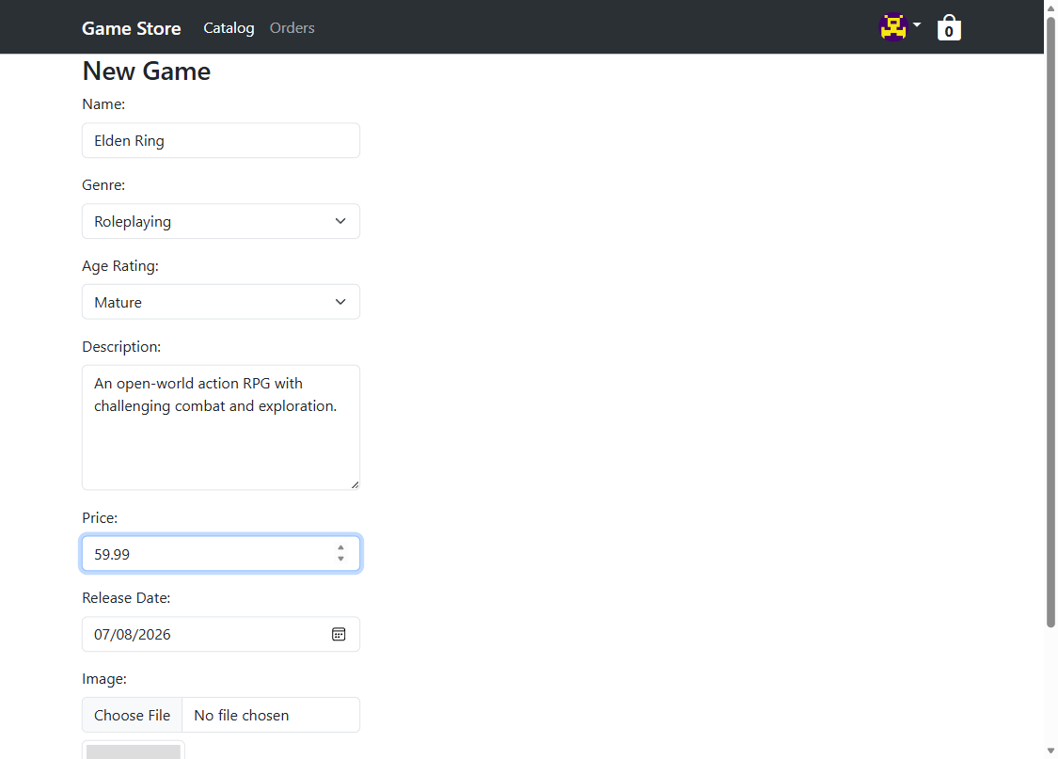Click the scrollbar down arrow

click(x=1050, y=751)
